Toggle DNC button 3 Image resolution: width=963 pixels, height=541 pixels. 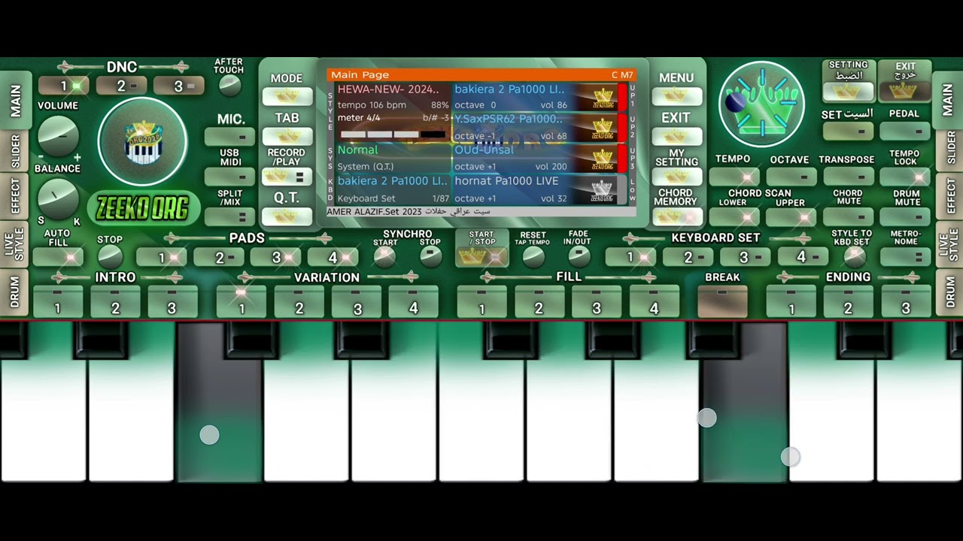178,86
